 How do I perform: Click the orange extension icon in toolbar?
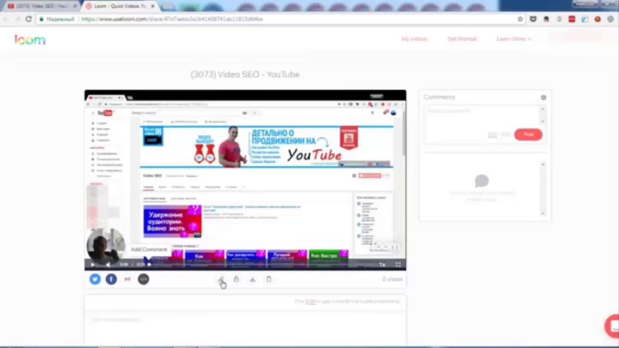pos(598,19)
